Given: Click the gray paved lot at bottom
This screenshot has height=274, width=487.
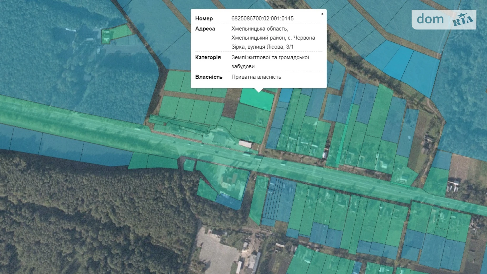Looking at the screenshot, I should click(x=216, y=253).
